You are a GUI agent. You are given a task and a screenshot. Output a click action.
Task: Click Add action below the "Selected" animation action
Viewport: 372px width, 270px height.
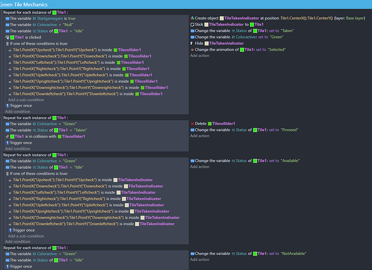tap(200, 56)
